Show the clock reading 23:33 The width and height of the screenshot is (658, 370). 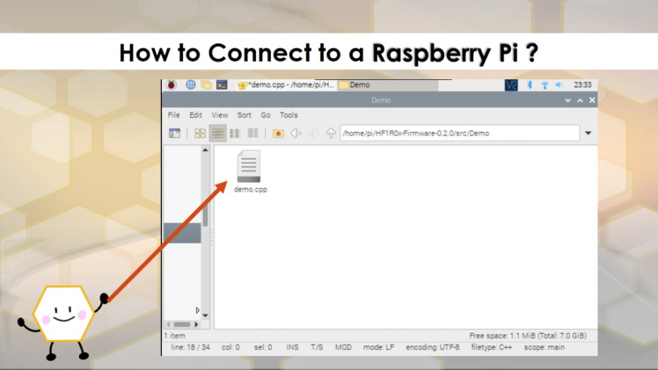coord(582,84)
